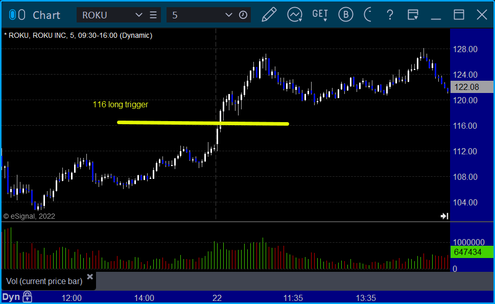Select the pencil drawing tools icon
The image size is (495, 304).
click(x=269, y=15)
